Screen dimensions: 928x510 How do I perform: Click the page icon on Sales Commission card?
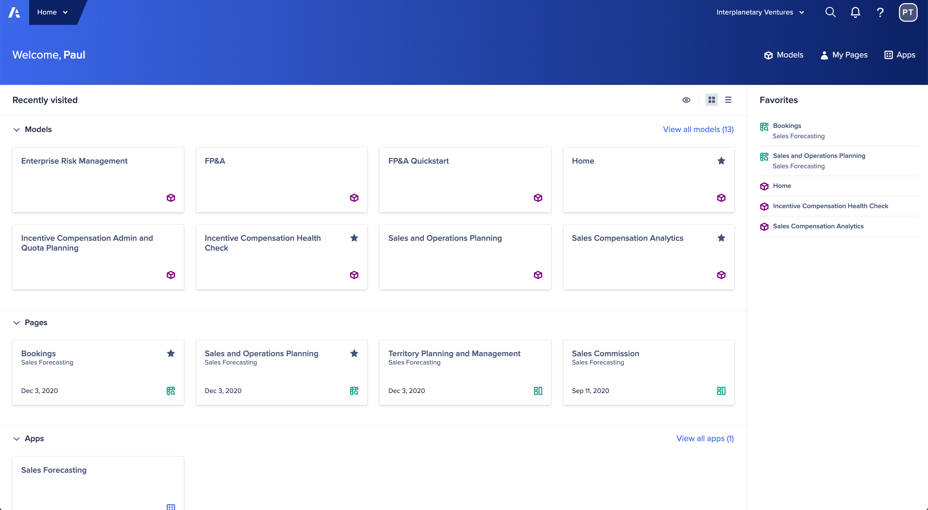coord(721,390)
